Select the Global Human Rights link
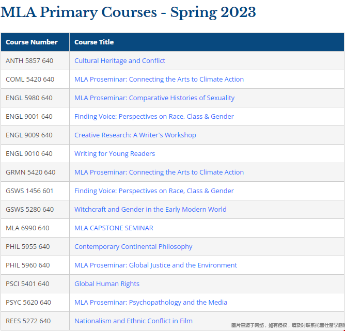Screen dimensions: 345x331 click(107, 284)
